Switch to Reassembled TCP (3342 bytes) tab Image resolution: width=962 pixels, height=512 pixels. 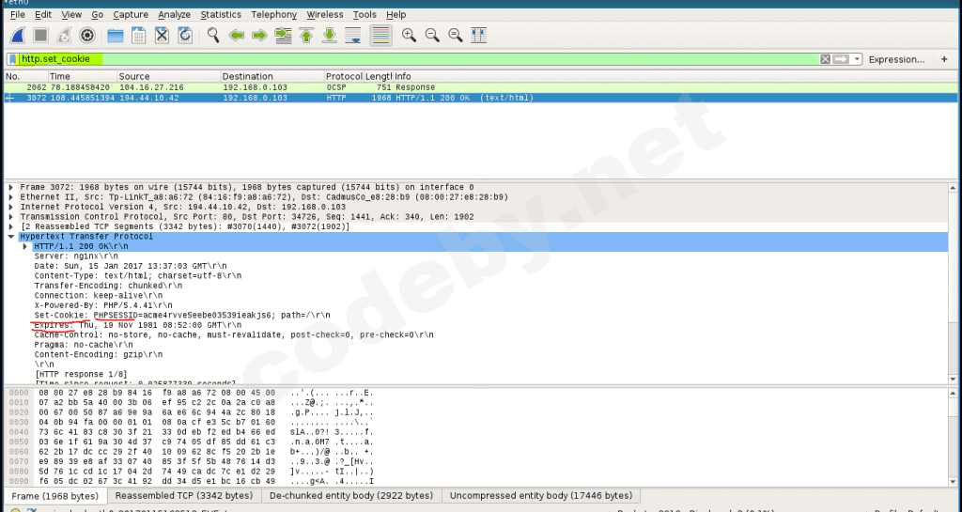point(184,495)
